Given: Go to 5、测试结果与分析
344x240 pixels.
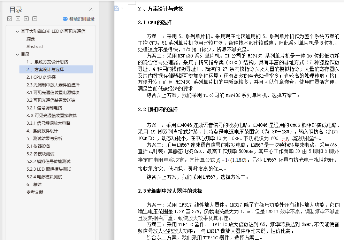Looking at the screenshot, I should tap(44, 139).
